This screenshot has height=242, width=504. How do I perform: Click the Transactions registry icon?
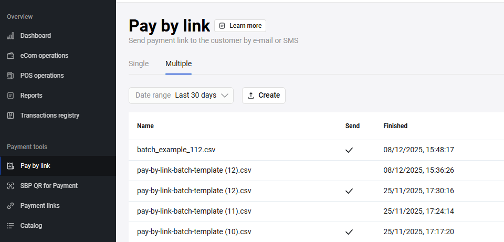[x=10, y=115]
